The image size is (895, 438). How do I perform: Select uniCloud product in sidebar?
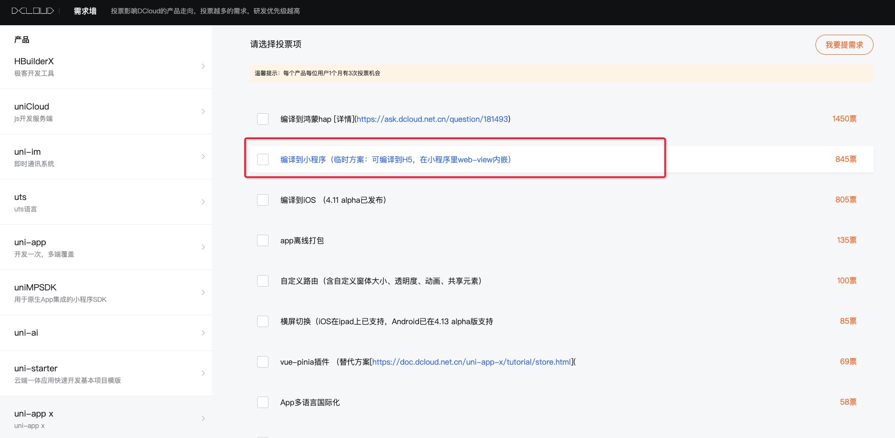click(x=106, y=111)
